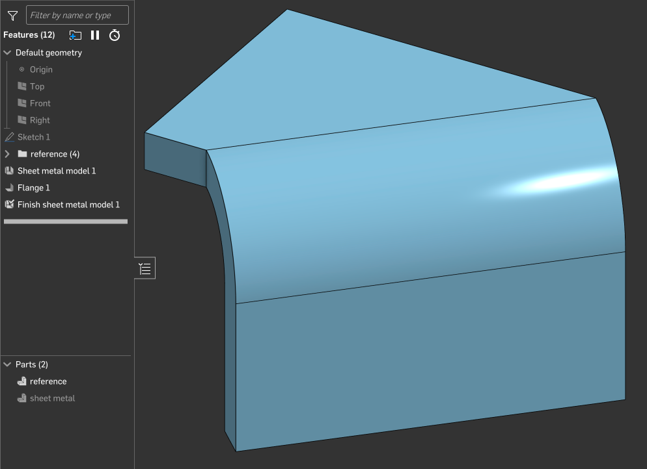Pause feature regeneration with the pause icon
The image size is (647, 469).
(x=95, y=36)
